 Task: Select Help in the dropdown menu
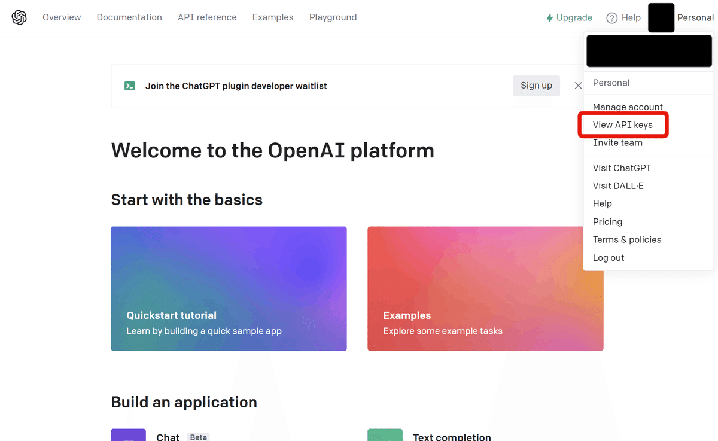coord(603,204)
